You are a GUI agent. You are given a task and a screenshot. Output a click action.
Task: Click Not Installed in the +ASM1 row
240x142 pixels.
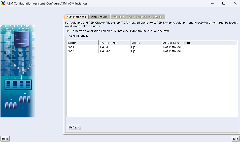(199, 47)
